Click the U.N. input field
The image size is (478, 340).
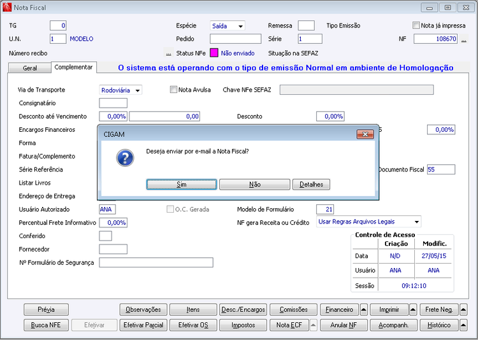[x=58, y=39]
